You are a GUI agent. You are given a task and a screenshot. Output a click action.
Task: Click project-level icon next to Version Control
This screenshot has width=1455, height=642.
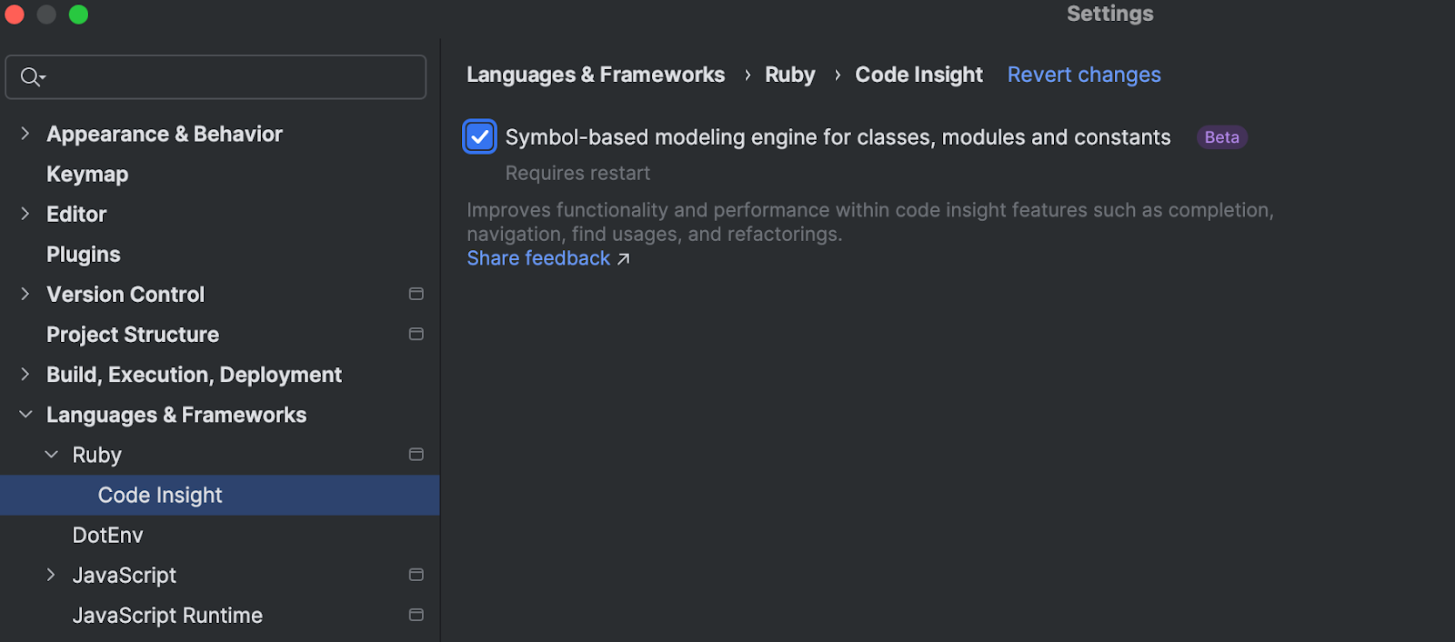pyautogui.click(x=416, y=294)
